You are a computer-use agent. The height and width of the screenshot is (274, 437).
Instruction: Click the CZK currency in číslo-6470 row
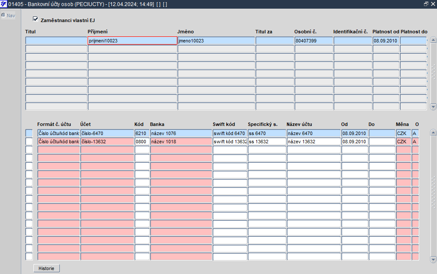tap(404, 133)
